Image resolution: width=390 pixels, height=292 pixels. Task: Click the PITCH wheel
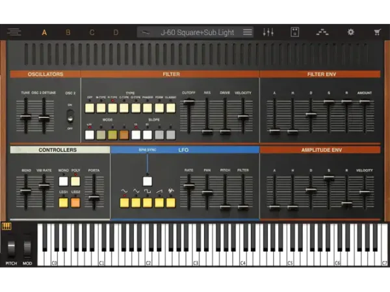pyautogui.click(x=11, y=249)
